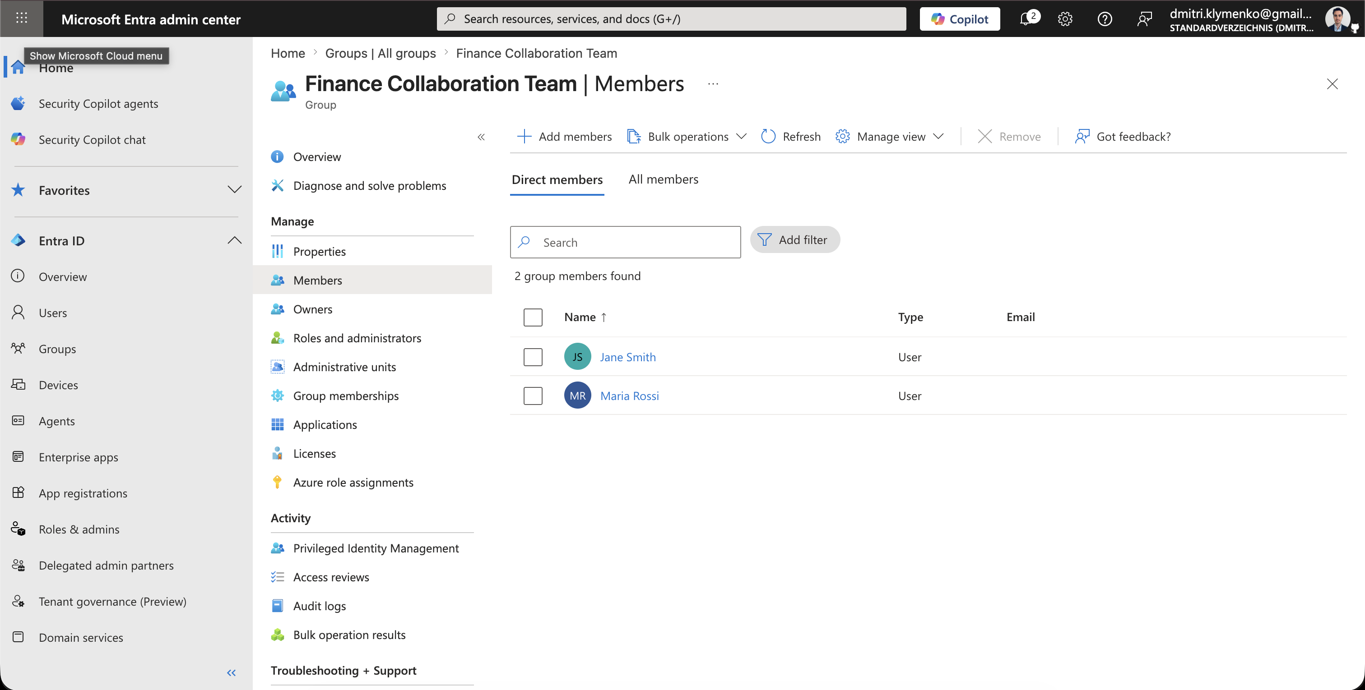Click the global search resources field
The image size is (1365, 690).
coord(671,19)
